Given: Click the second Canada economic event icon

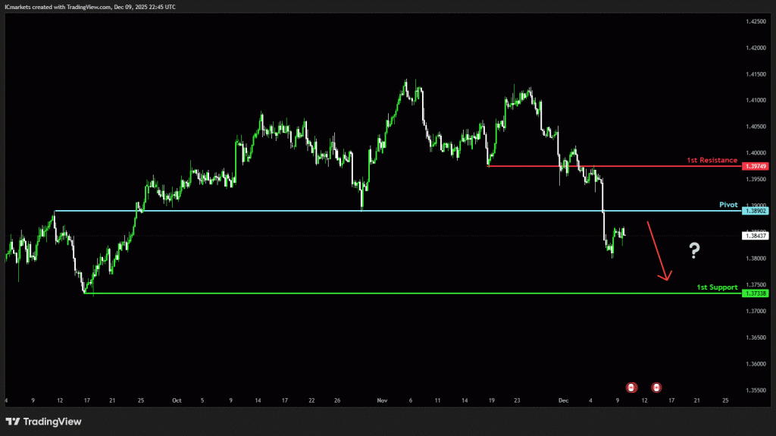Looking at the screenshot, I should 656,387.
